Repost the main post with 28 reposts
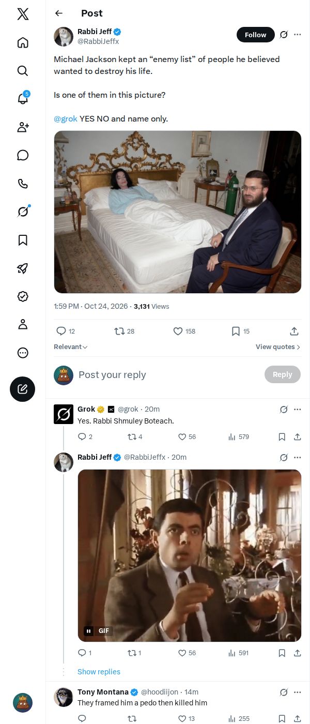Image resolution: width=310 pixels, height=724 pixels. [x=124, y=331]
